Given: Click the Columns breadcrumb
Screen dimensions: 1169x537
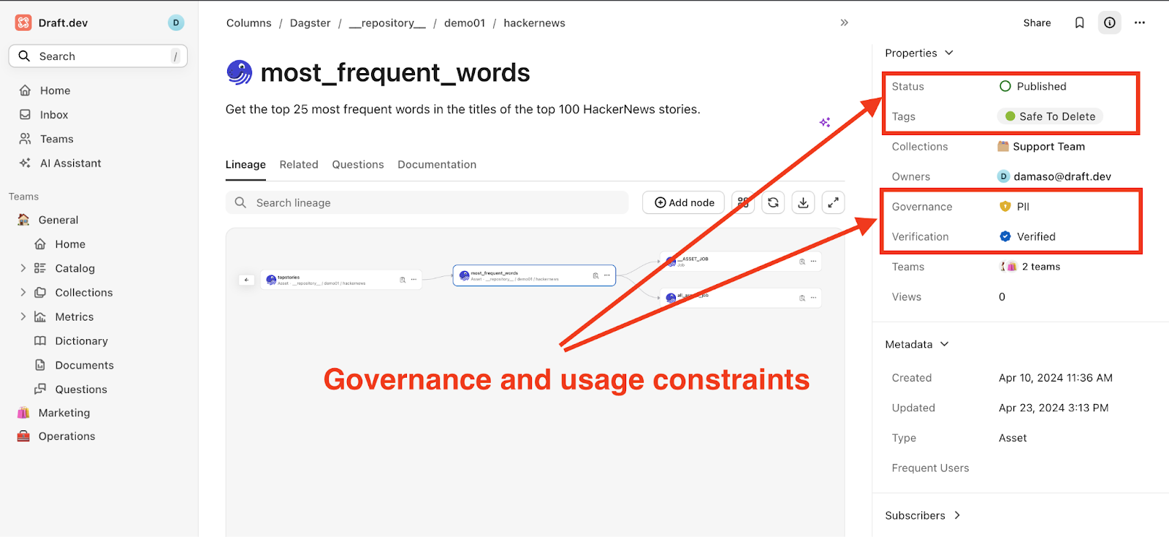Looking at the screenshot, I should (248, 23).
